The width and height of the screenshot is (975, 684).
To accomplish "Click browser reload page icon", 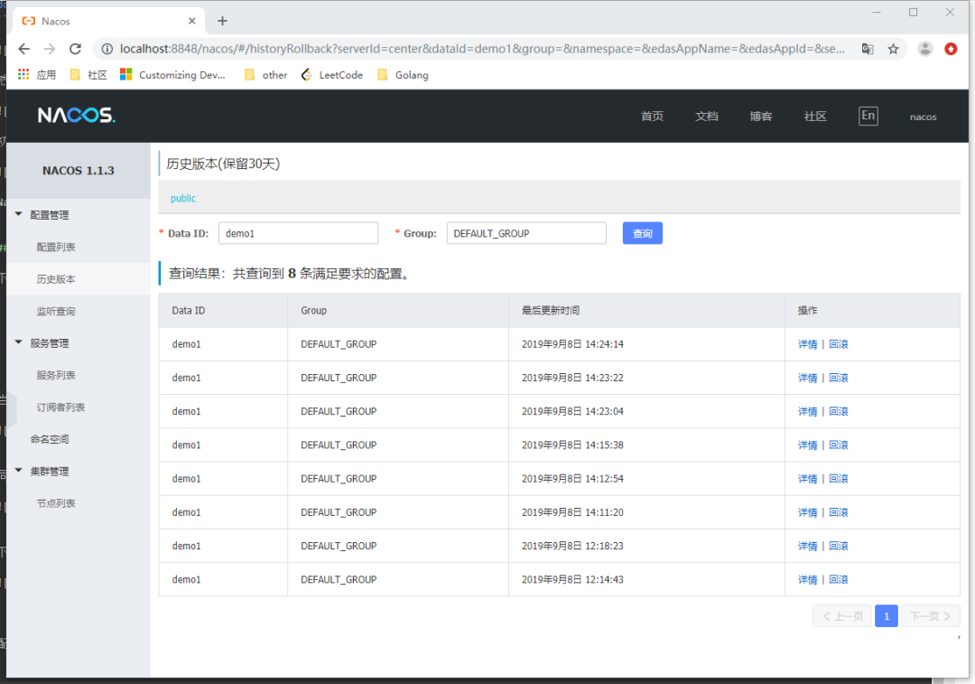I will [x=75, y=49].
